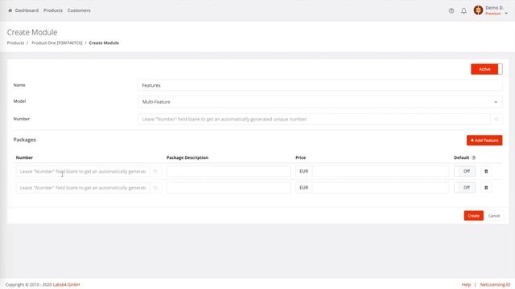Expand the user account menu arrow
Viewport: 515px width, 289px height.
coord(506,14)
